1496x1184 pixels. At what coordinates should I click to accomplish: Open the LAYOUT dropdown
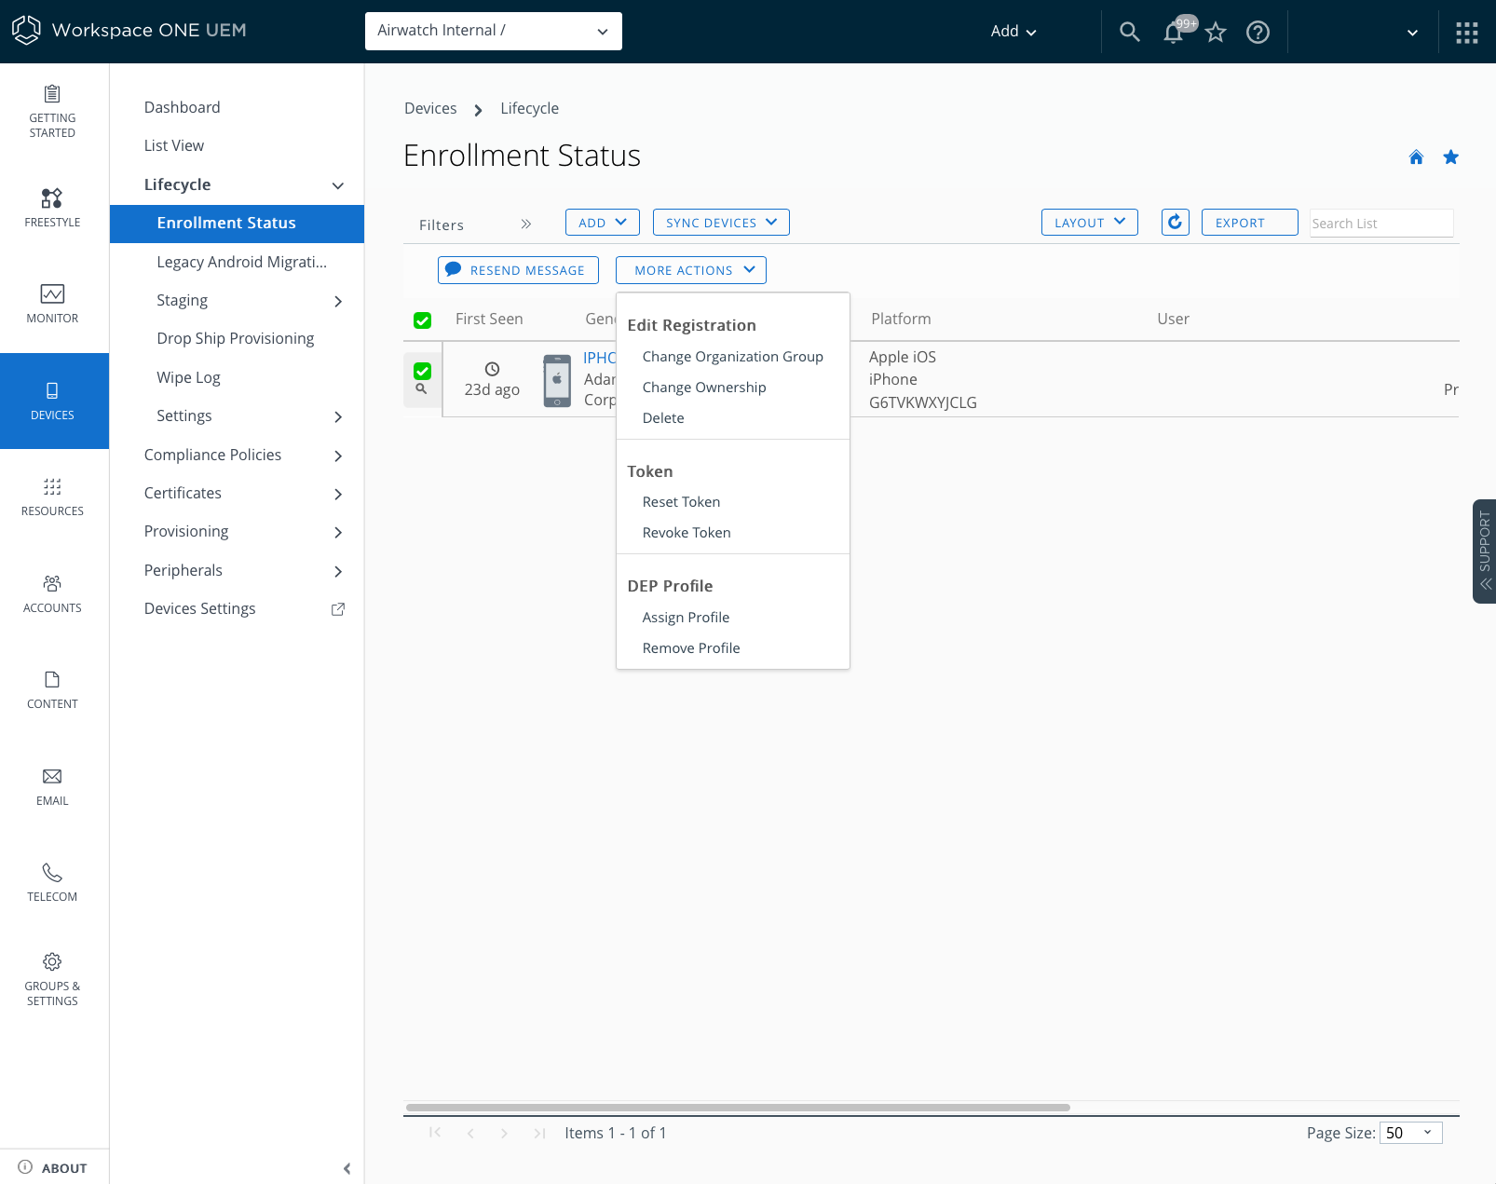tap(1089, 223)
